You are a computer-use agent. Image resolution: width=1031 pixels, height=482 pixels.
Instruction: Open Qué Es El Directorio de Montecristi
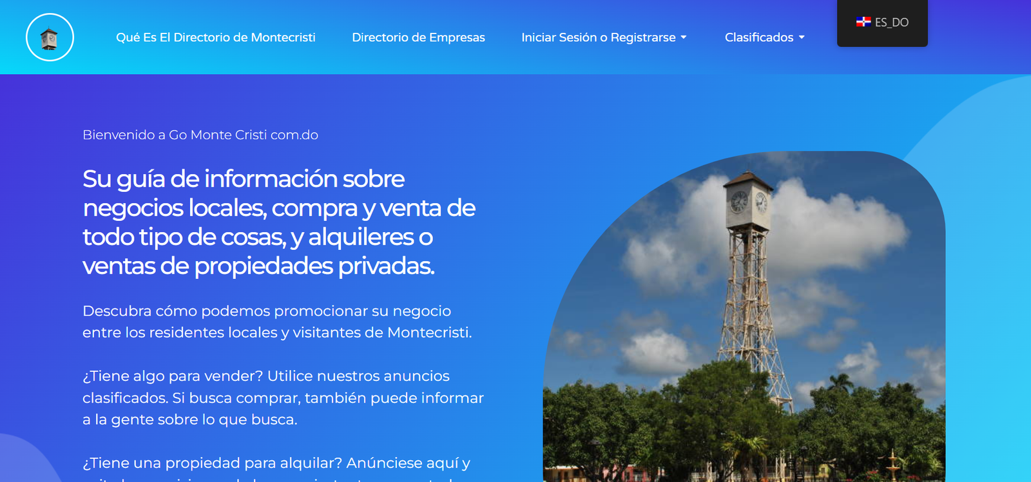[216, 37]
